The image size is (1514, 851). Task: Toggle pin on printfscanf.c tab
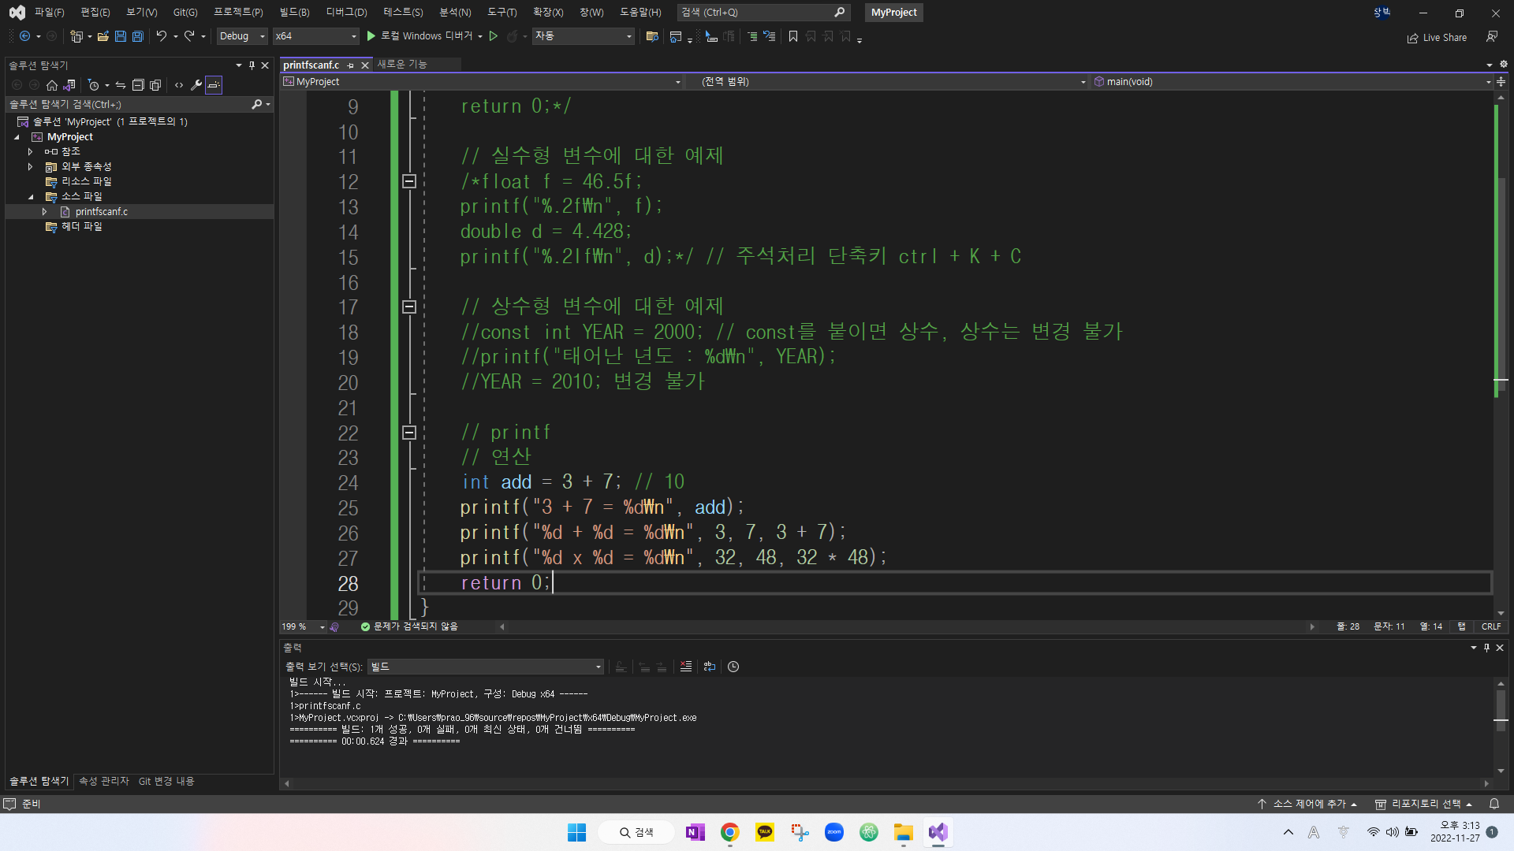coord(351,65)
